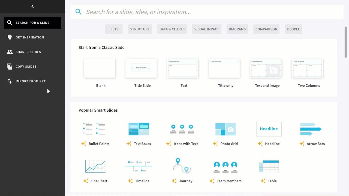349x196 pixels.
Task: Click the Copy Slides document icon
Action: (x=10, y=66)
